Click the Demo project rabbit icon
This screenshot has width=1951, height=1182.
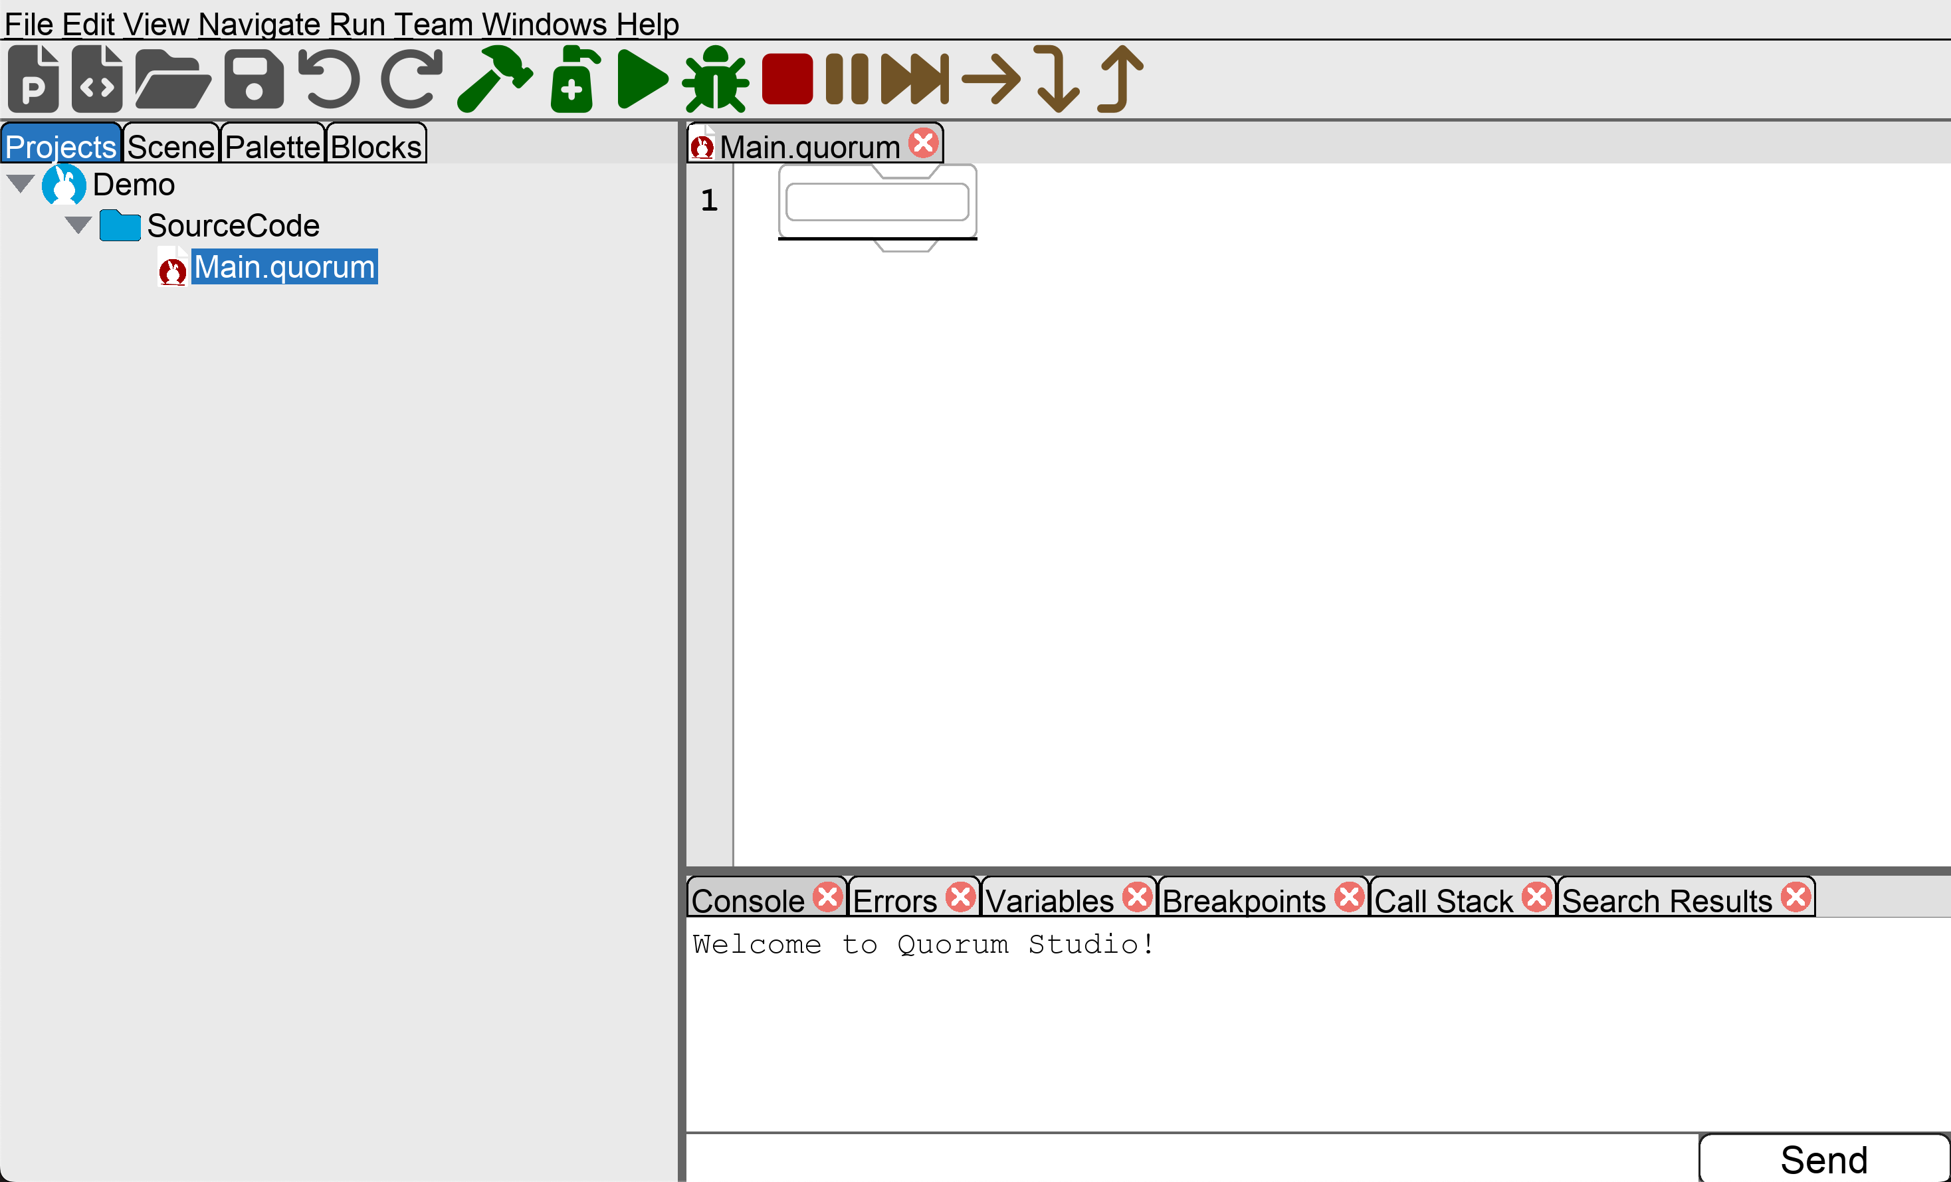click(x=63, y=185)
